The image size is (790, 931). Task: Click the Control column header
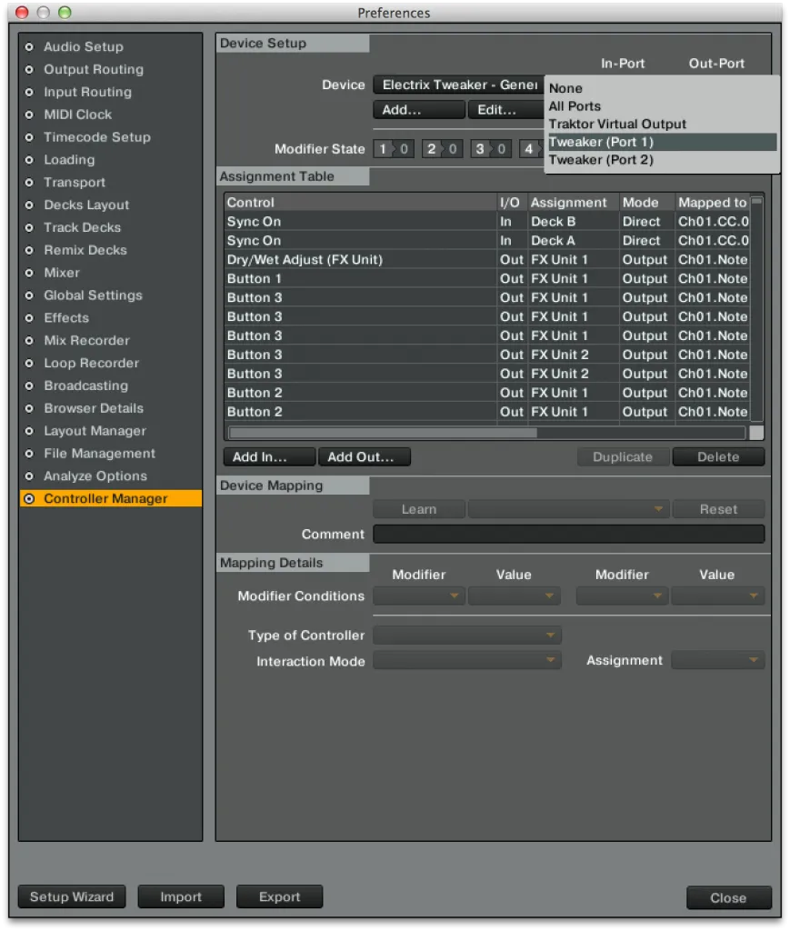pos(360,203)
